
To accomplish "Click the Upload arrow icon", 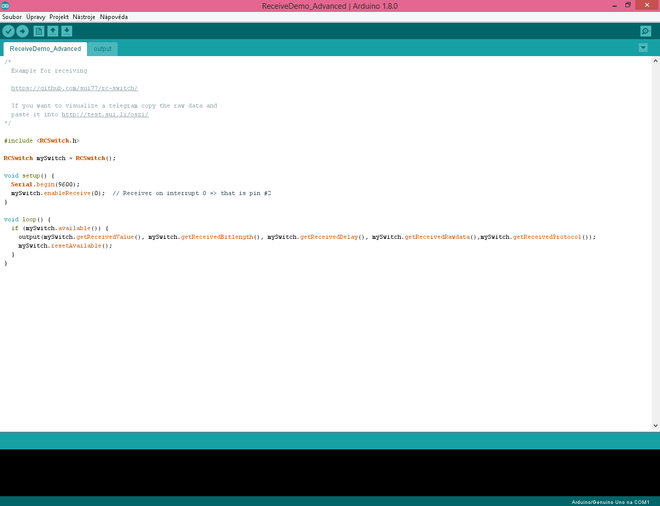I will [x=22, y=31].
